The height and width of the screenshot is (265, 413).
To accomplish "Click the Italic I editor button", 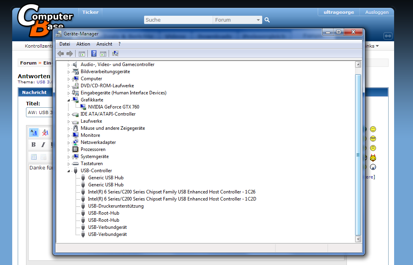I will click(43, 144).
